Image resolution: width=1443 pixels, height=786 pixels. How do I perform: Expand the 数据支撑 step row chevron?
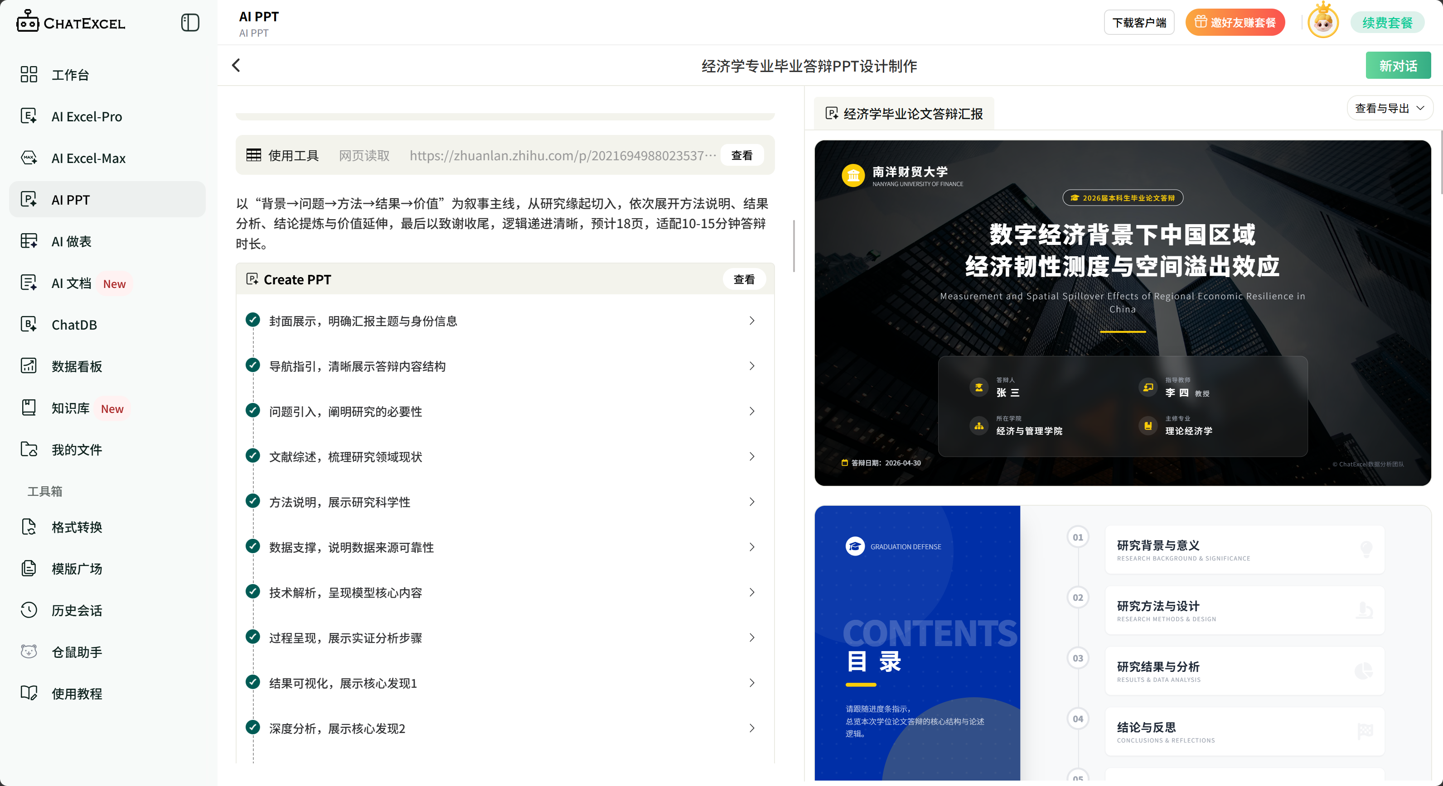click(752, 547)
